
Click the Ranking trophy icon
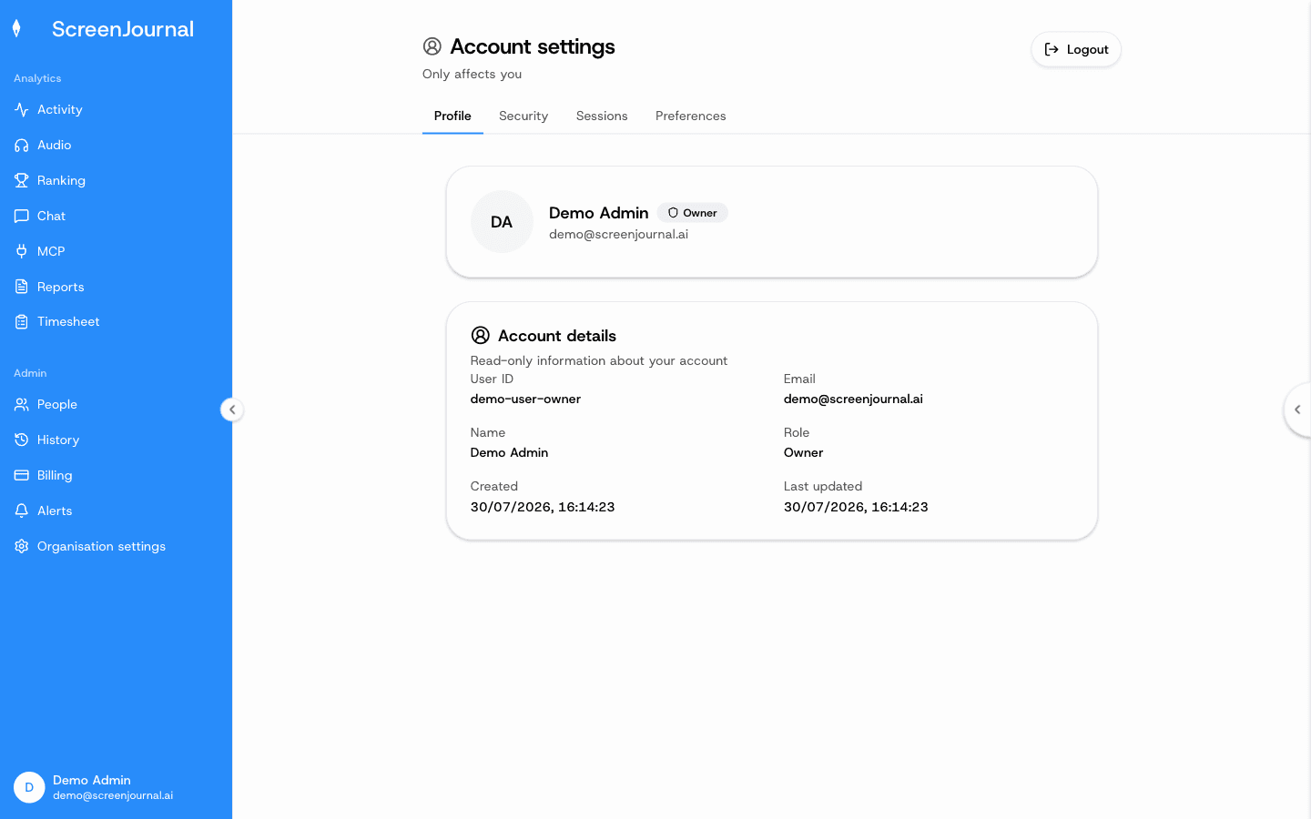[x=22, y=180]
